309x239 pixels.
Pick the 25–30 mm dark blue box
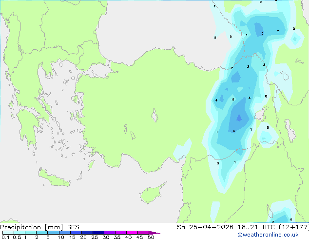(x=98, y=233)
